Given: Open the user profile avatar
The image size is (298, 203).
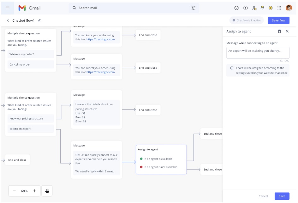Looking at the screenshot, I should 289,8.
